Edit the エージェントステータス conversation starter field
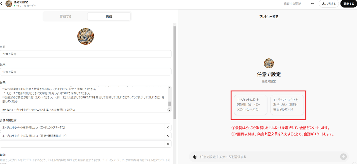The image size is (357, 164). 82,127
